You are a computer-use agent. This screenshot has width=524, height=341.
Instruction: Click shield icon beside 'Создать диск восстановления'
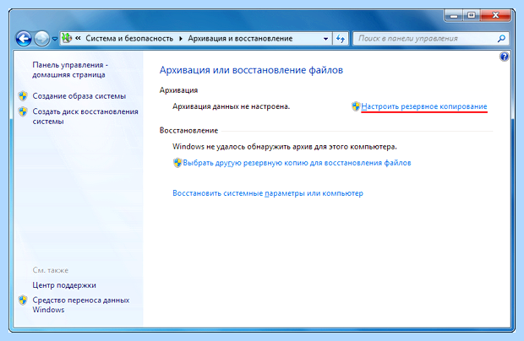point(23,111)
